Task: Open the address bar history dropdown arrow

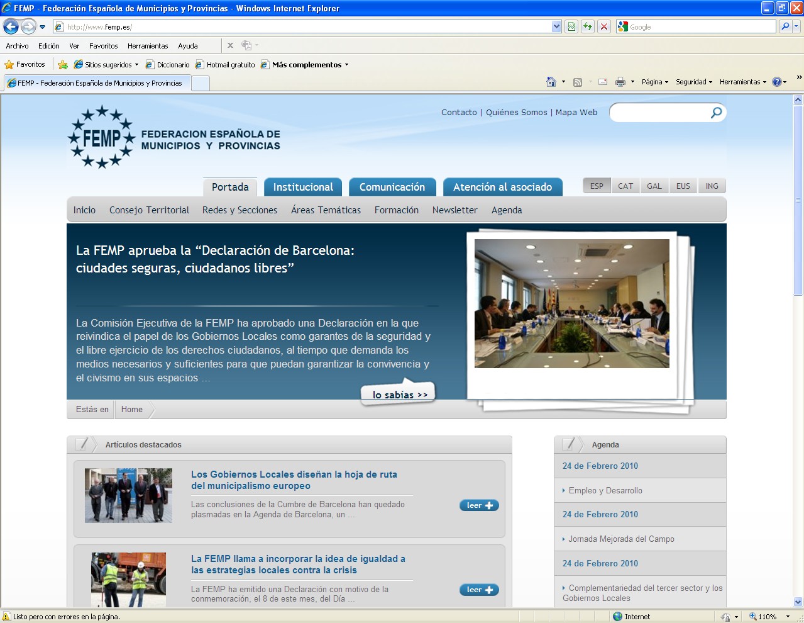Action: click(x=556, y=26)
